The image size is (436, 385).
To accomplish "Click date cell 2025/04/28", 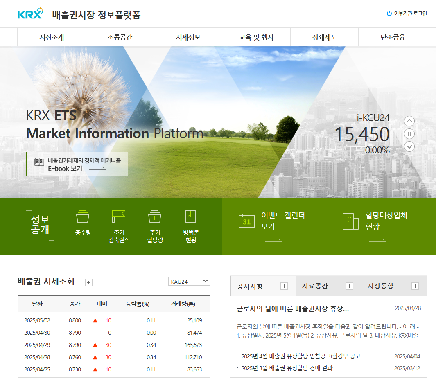I will click(x=37, y=357).
